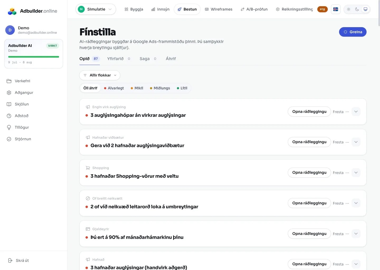Click the Greina button
This screenshot has height=270, width=380.
click(353, 32)
